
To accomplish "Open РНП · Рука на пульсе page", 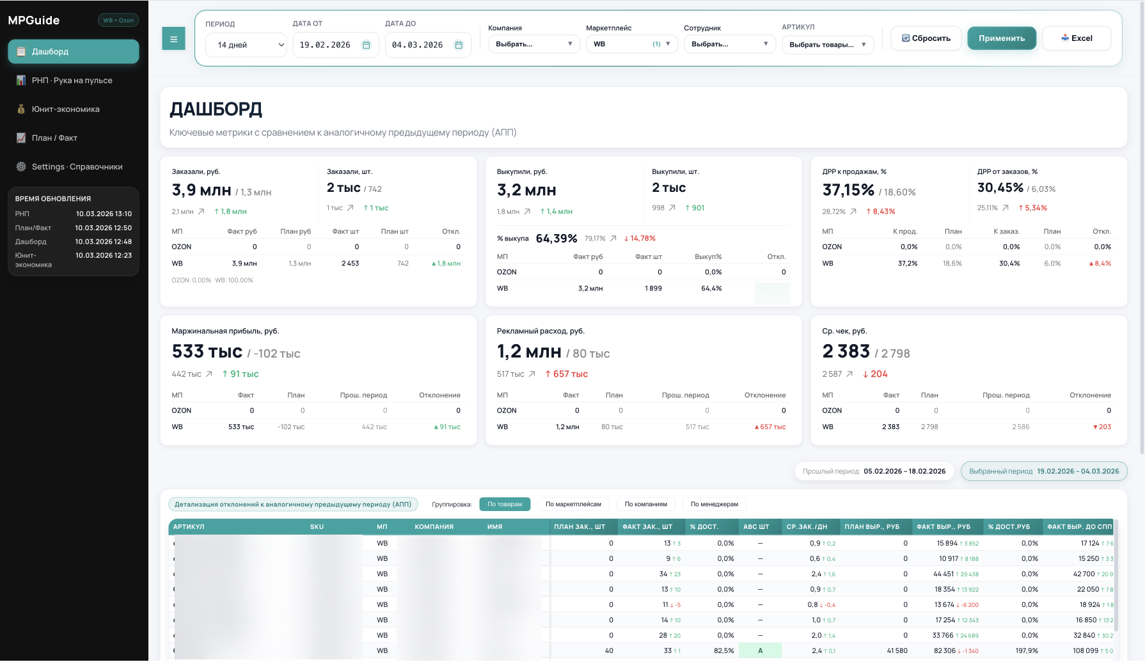I will (74, 80).
